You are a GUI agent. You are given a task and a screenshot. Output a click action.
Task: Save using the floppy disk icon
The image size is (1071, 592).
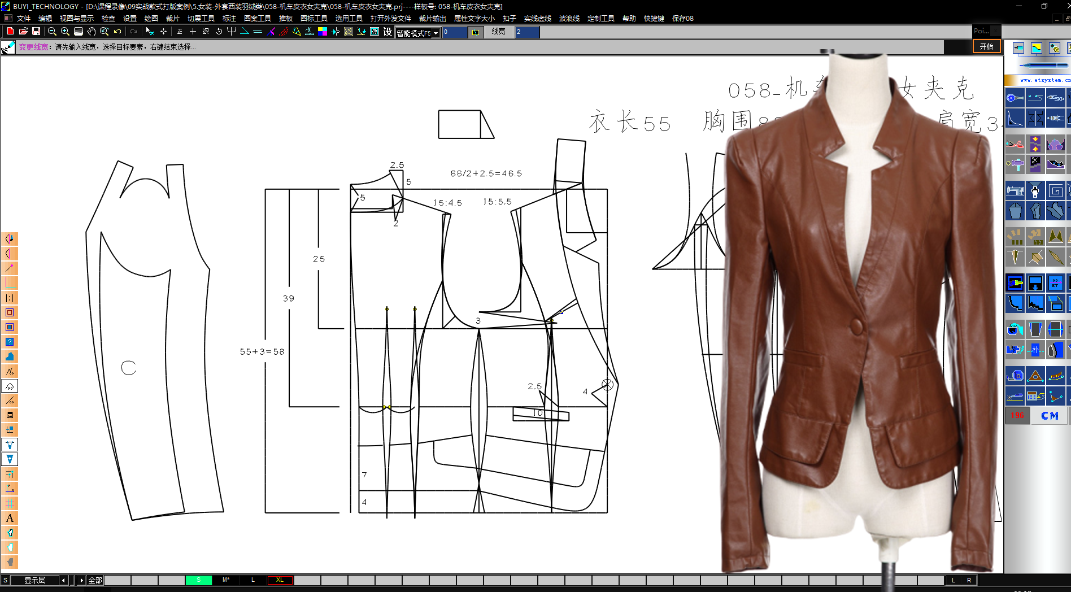click(36, 32)
